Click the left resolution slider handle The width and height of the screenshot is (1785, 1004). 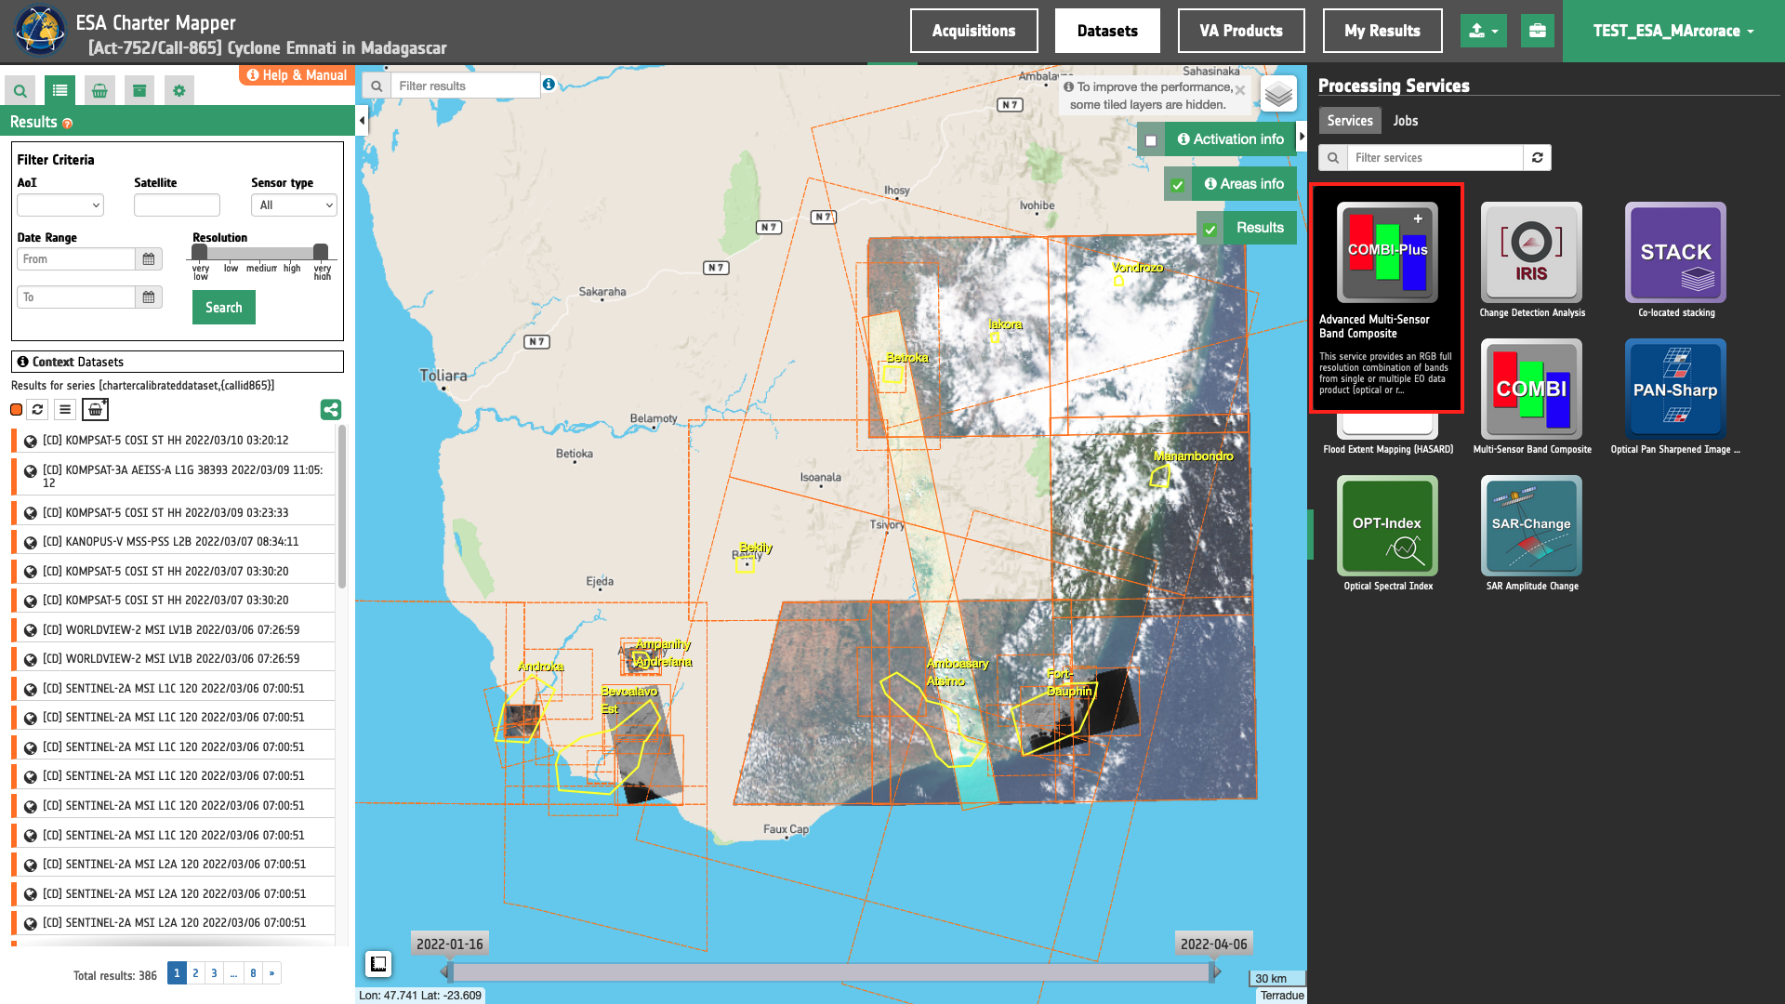(x=200, y=252)
